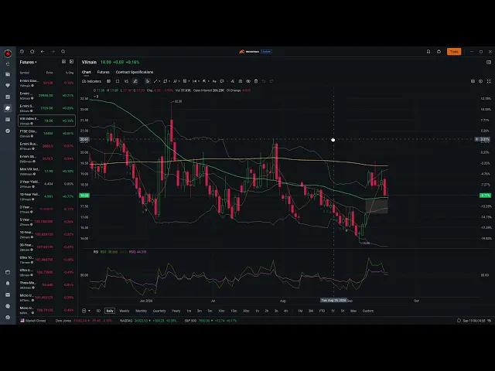Delete drawings with the trash icon

(256, 81)
